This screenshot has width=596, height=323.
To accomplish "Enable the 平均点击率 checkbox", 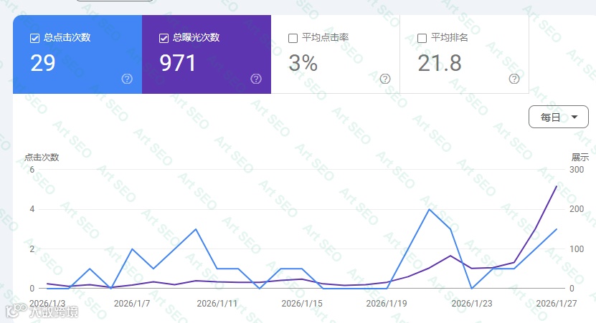I will pos(293,39).
